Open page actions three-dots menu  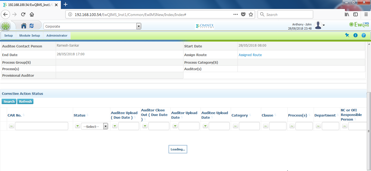[236, 14]
